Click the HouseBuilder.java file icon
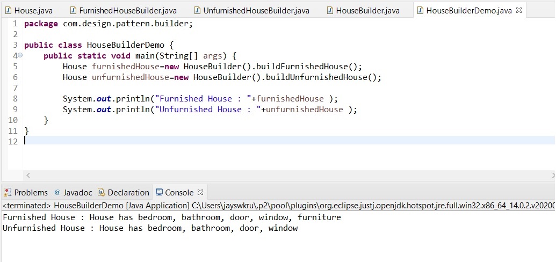This screenshot has width=556, height=262. click(330, 10)
